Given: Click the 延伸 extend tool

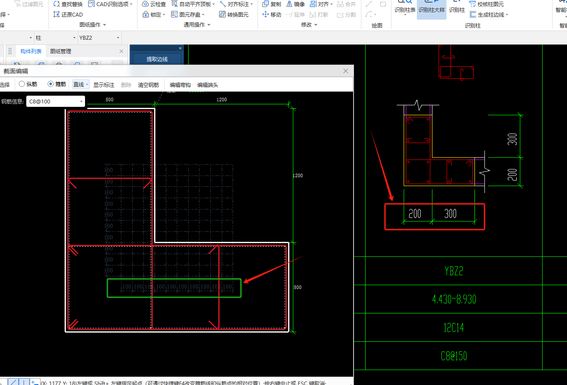Looking at the screenshot, I should click(296, 14).
